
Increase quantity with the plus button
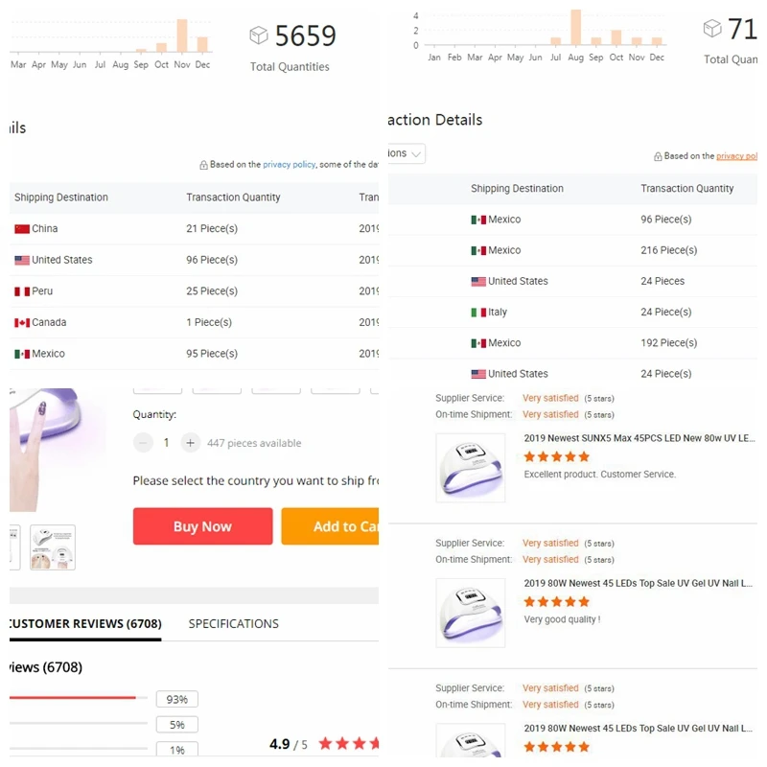(190, 443)
